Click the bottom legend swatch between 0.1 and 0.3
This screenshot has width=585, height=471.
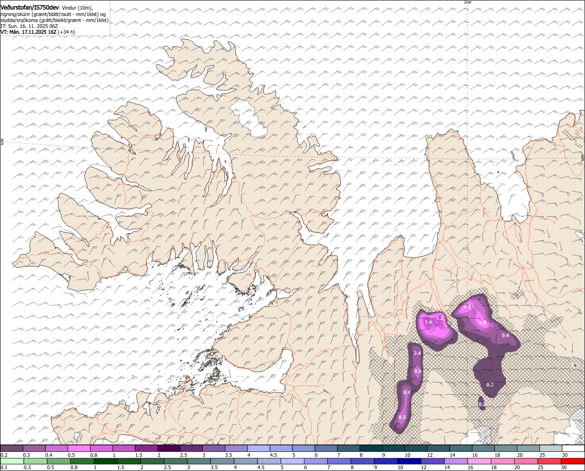coord(12,461)
